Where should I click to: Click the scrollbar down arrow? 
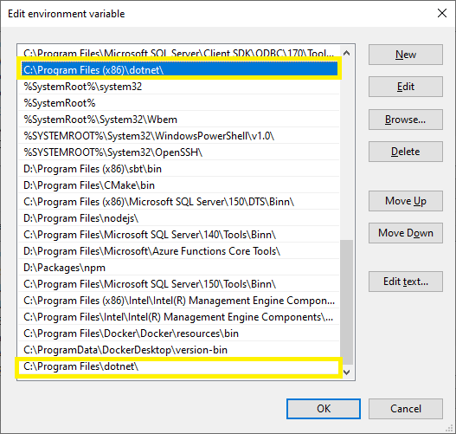[346, 372]
